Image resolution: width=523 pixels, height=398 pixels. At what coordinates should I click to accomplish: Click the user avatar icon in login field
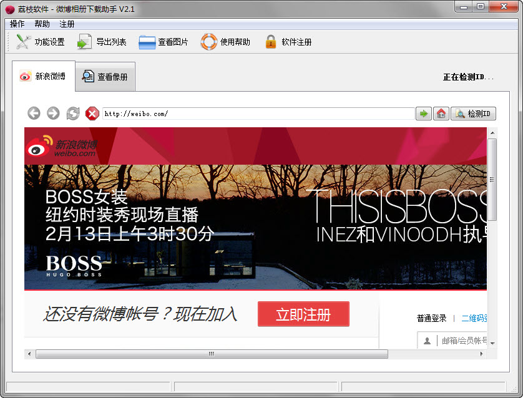pyautogui.click(x=427, y=341)
